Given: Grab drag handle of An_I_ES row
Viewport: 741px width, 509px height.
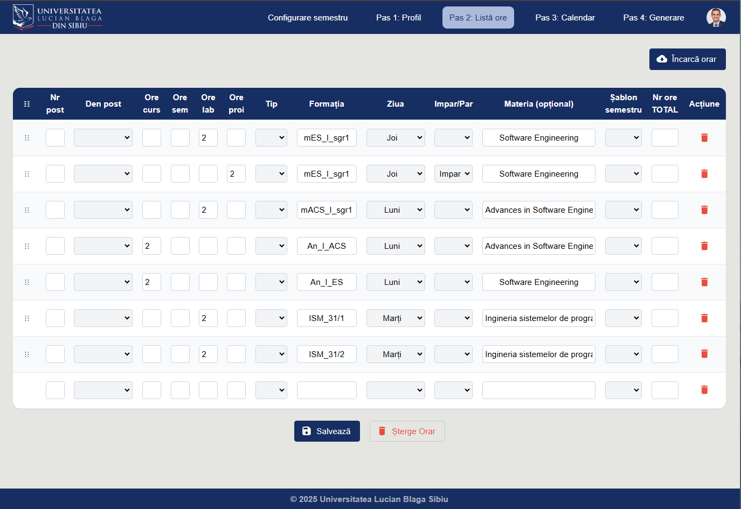Looking at the screenshot, I should 27,282.
